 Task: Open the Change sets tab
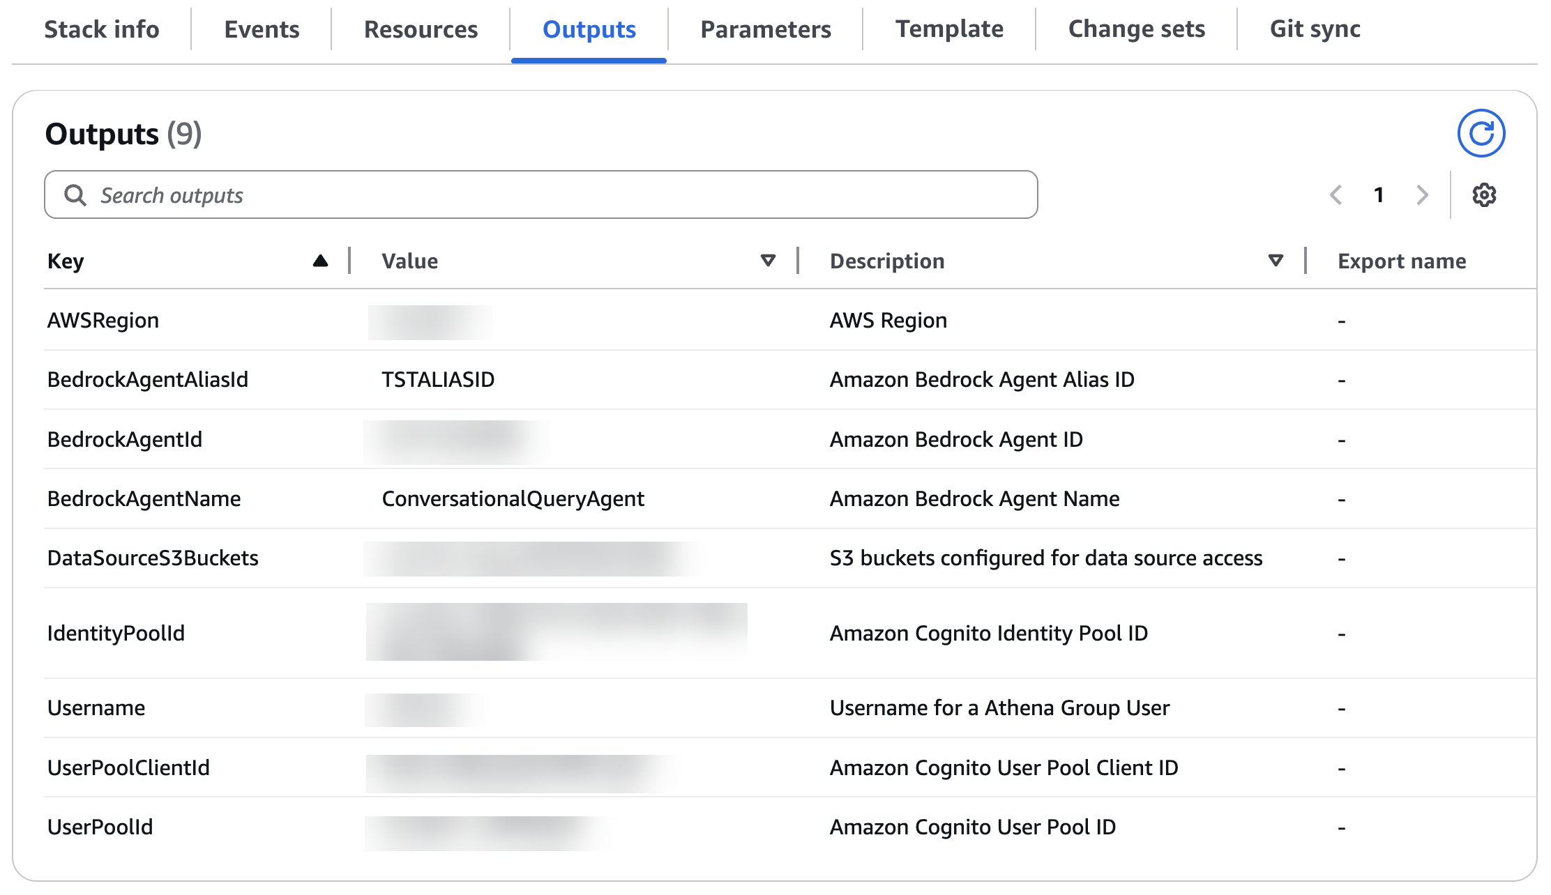[x=1136, y=29]
